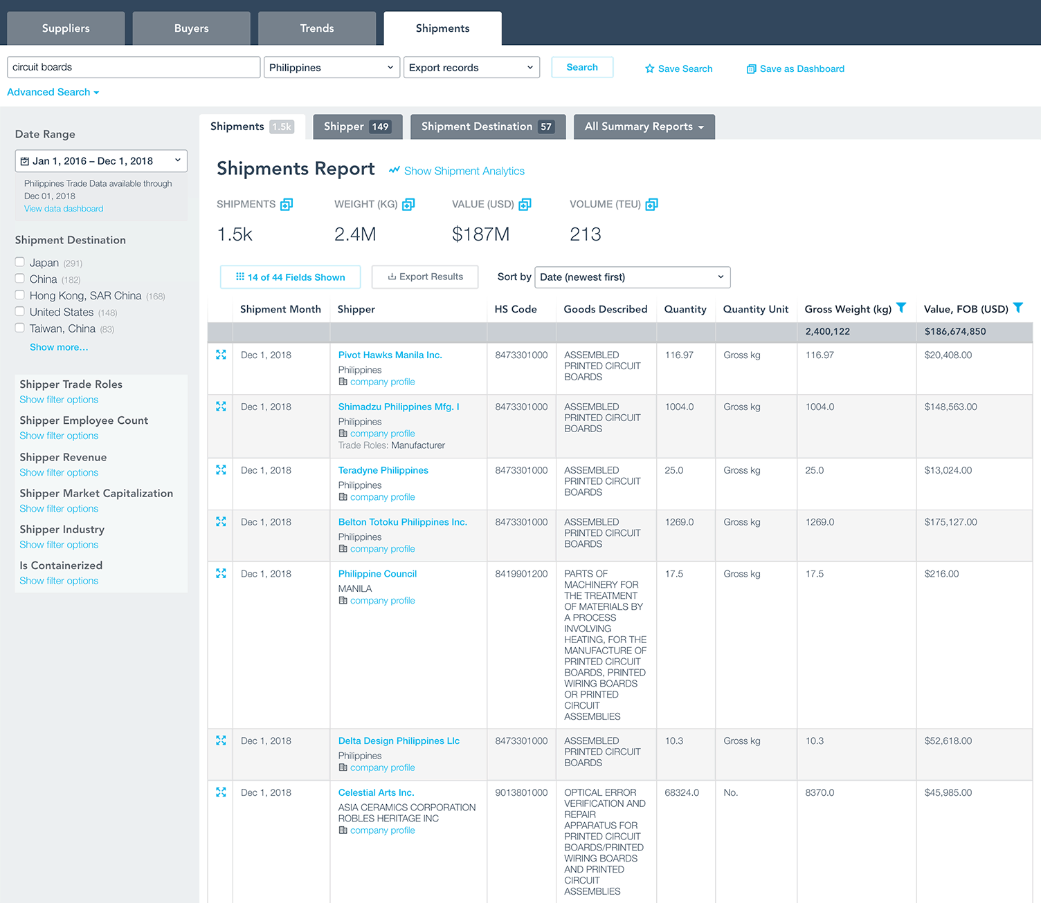Show filter options for Shipper Employee Count
1041x903 pixels.
(59, 436)
